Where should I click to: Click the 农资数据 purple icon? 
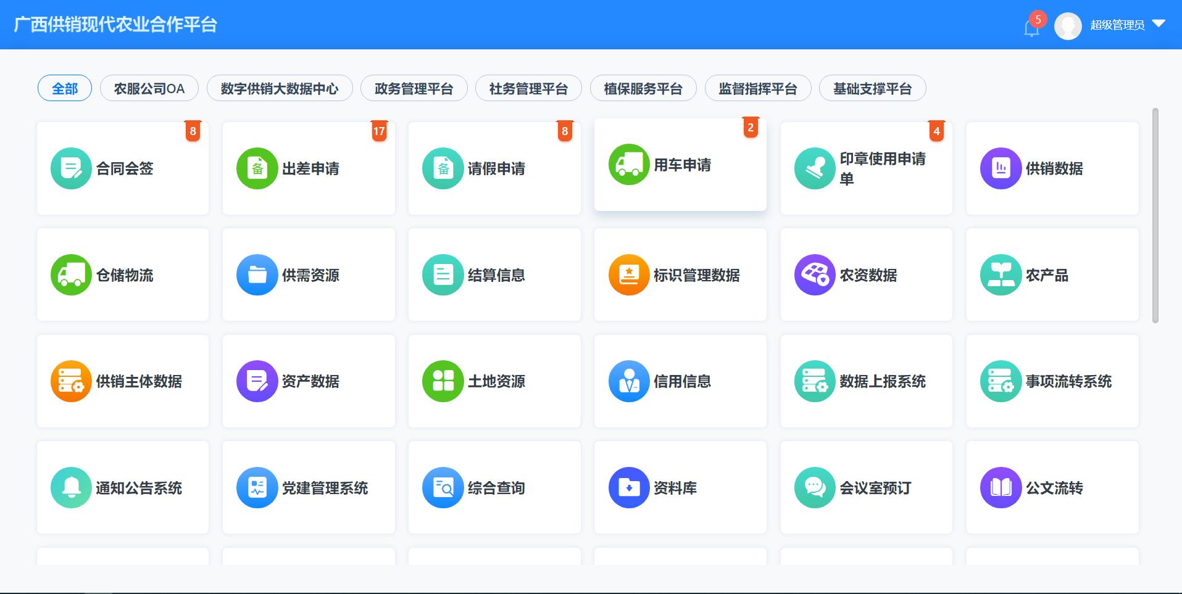(815, 275)
